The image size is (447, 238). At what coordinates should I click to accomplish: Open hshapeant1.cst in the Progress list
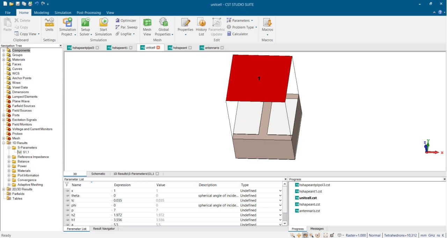[x=310, y=191]
